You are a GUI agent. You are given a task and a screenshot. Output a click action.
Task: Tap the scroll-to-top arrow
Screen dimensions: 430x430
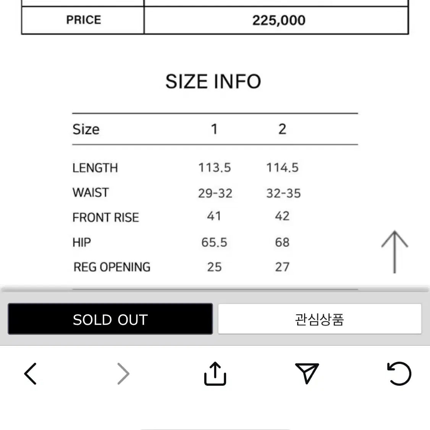[394, 252]
